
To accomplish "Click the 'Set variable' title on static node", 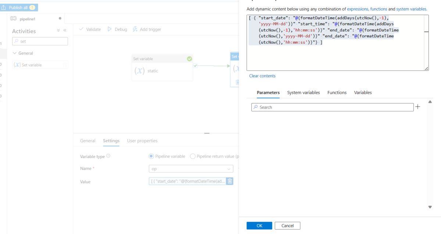I will tap(143, 59).
